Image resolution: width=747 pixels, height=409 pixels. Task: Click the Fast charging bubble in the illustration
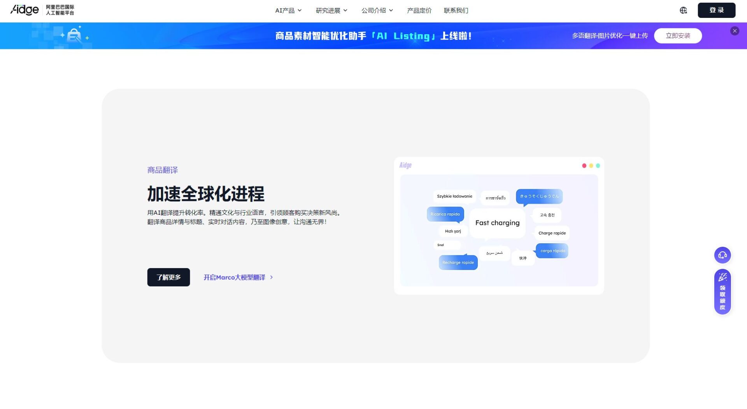pos(497,223)
